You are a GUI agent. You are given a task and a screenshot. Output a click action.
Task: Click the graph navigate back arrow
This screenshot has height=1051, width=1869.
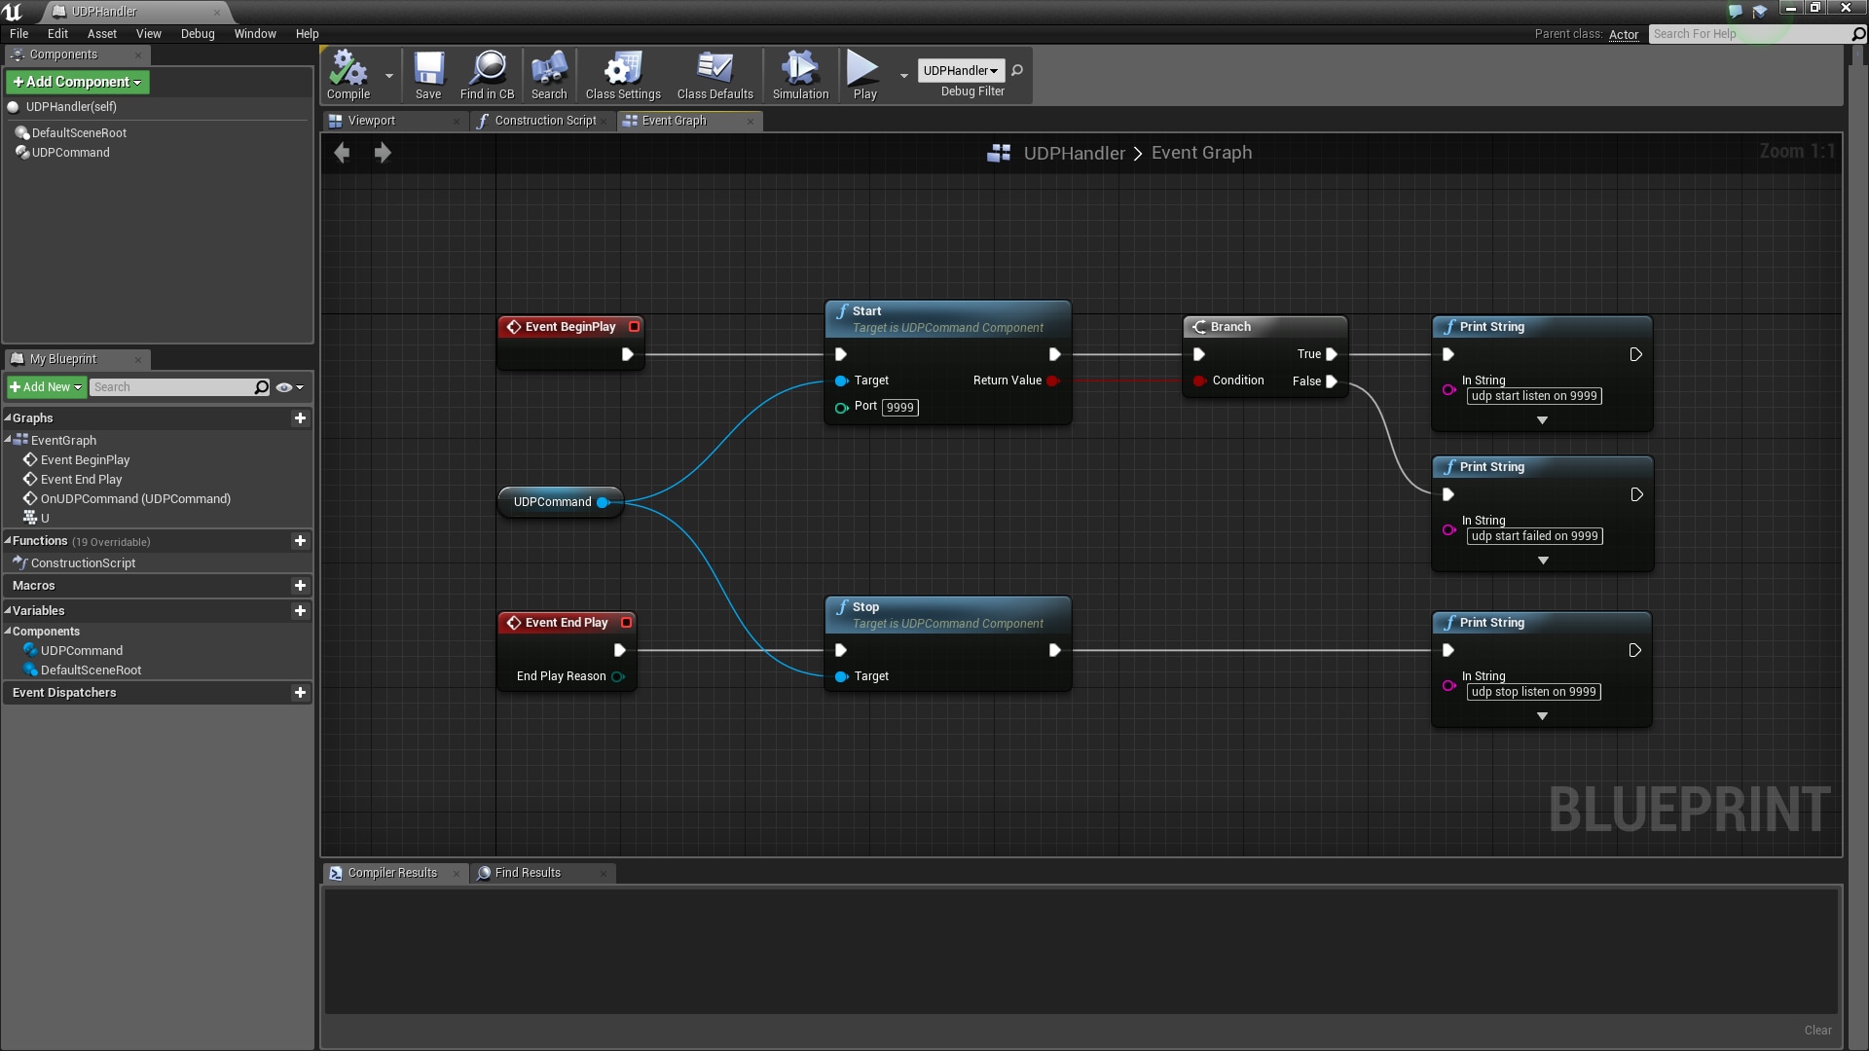pyautogui.click(x=342, y=153)
